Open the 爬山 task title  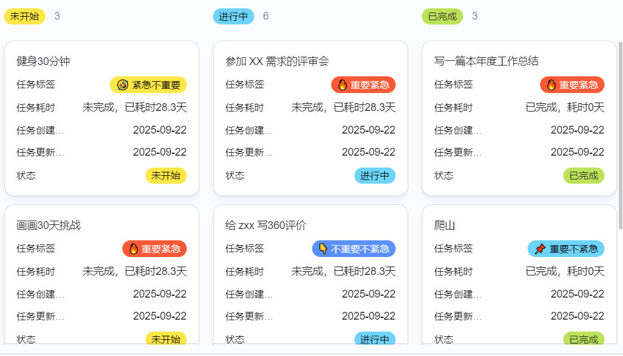pyautogui.click(x=445, y=225)
